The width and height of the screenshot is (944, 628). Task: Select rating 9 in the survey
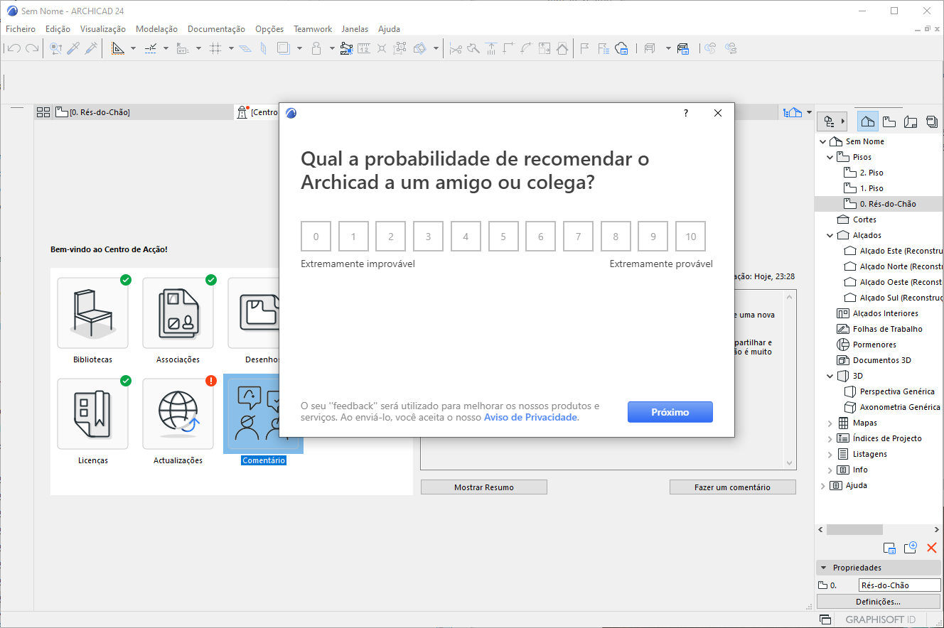653,237
